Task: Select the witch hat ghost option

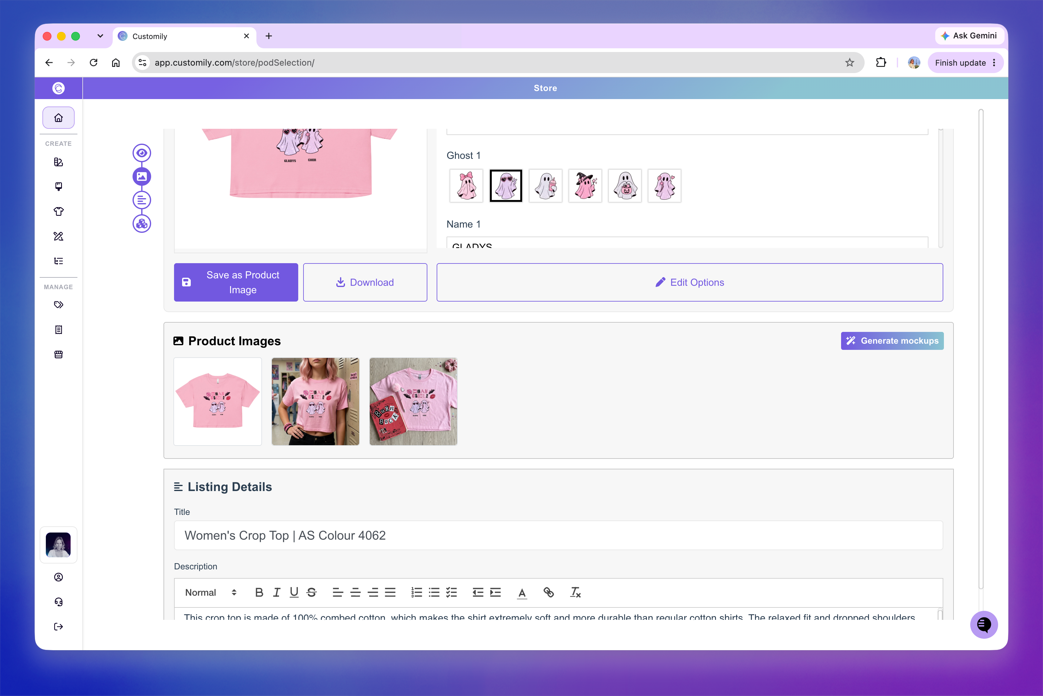Action: click(585, 185)
